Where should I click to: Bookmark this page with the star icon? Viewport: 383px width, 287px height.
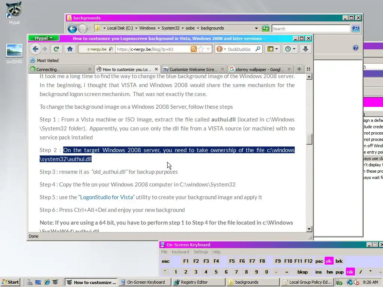201,49
